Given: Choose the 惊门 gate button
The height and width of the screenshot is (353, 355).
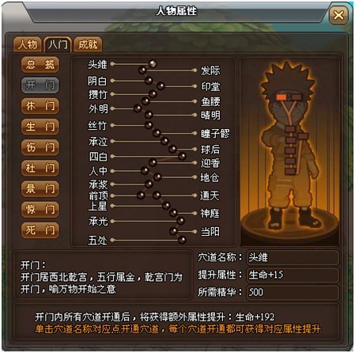Looking at the screenshot, I should coord(40,210).
